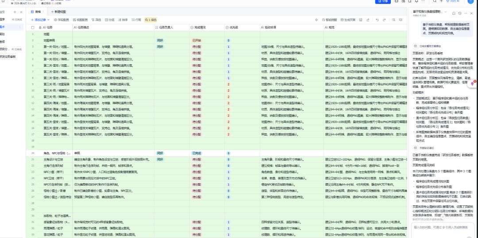
Task: Click the plus icon in left sidebar header
Action: pyautogui.click(x=15, y=12)
